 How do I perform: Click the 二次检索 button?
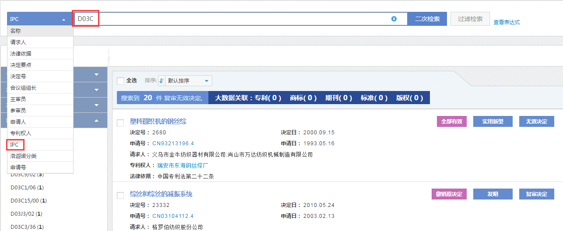pos(427,19)
